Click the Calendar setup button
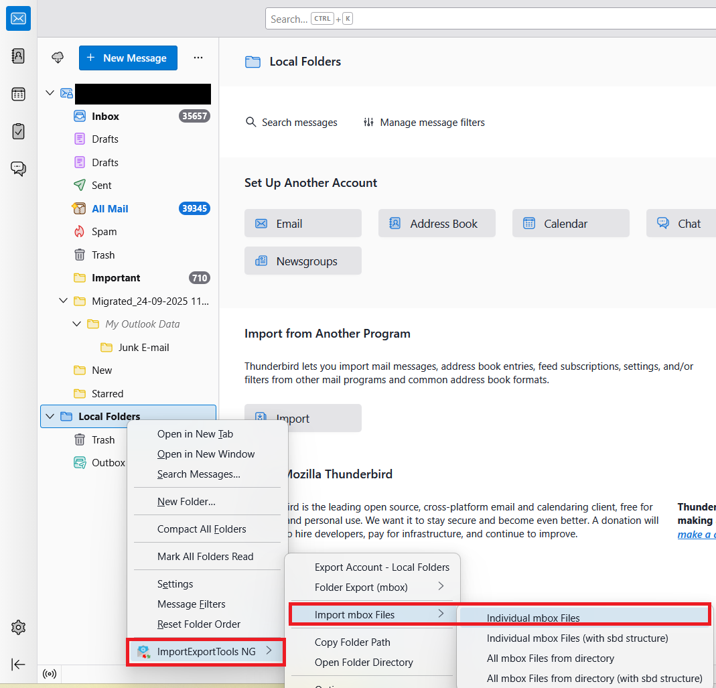716x688 pixels. click(571, 223)
